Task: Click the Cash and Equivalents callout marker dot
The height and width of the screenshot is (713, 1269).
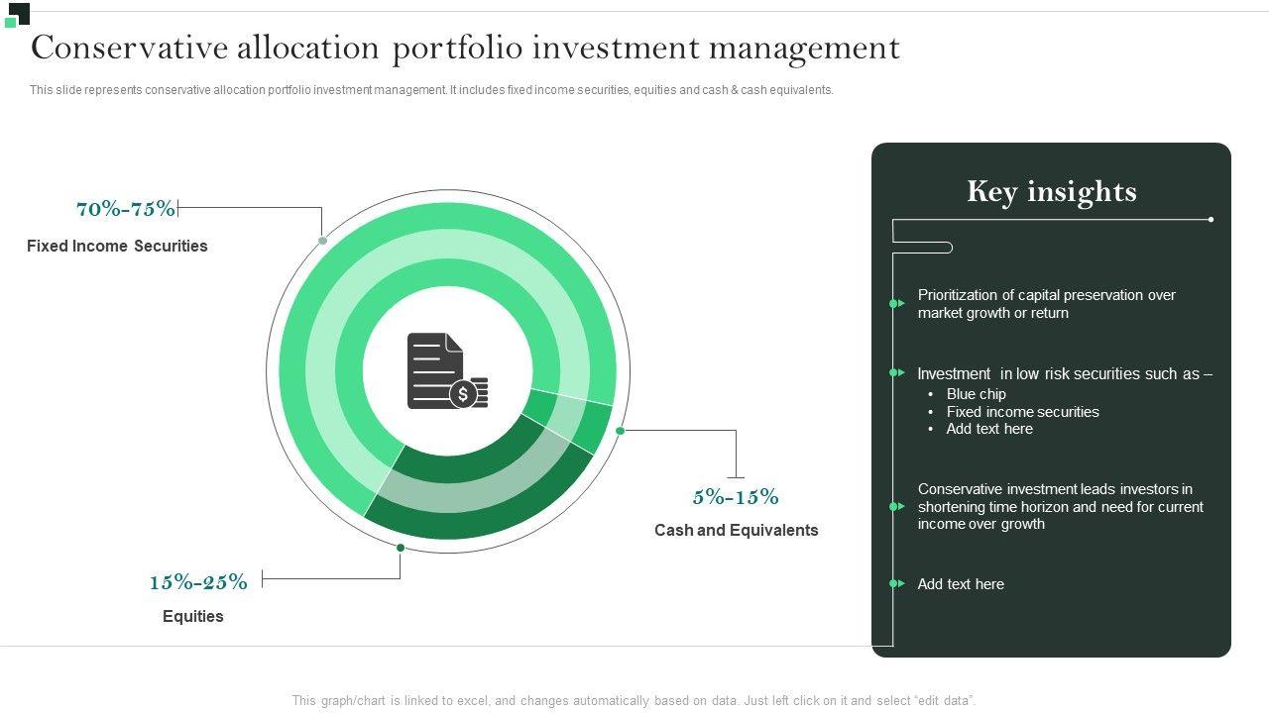Action: [620, 431]
